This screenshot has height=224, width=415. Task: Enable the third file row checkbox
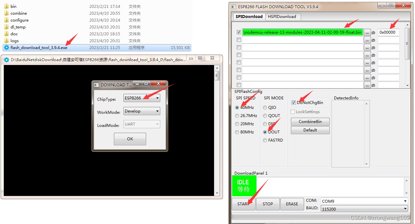(239, 47)
